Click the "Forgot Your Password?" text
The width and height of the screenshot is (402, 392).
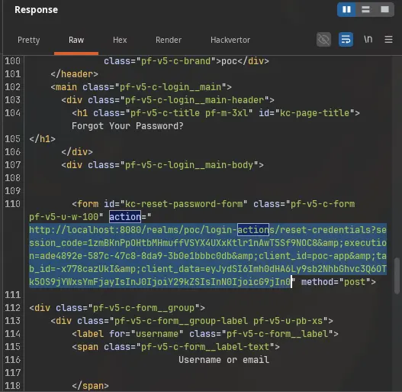(127, 126)
